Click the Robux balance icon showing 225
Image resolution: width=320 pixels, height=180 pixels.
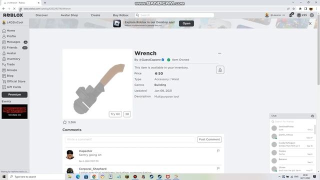tap(299, 15)
